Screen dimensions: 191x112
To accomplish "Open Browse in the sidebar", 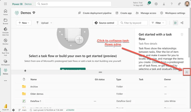I will (5, 21).
